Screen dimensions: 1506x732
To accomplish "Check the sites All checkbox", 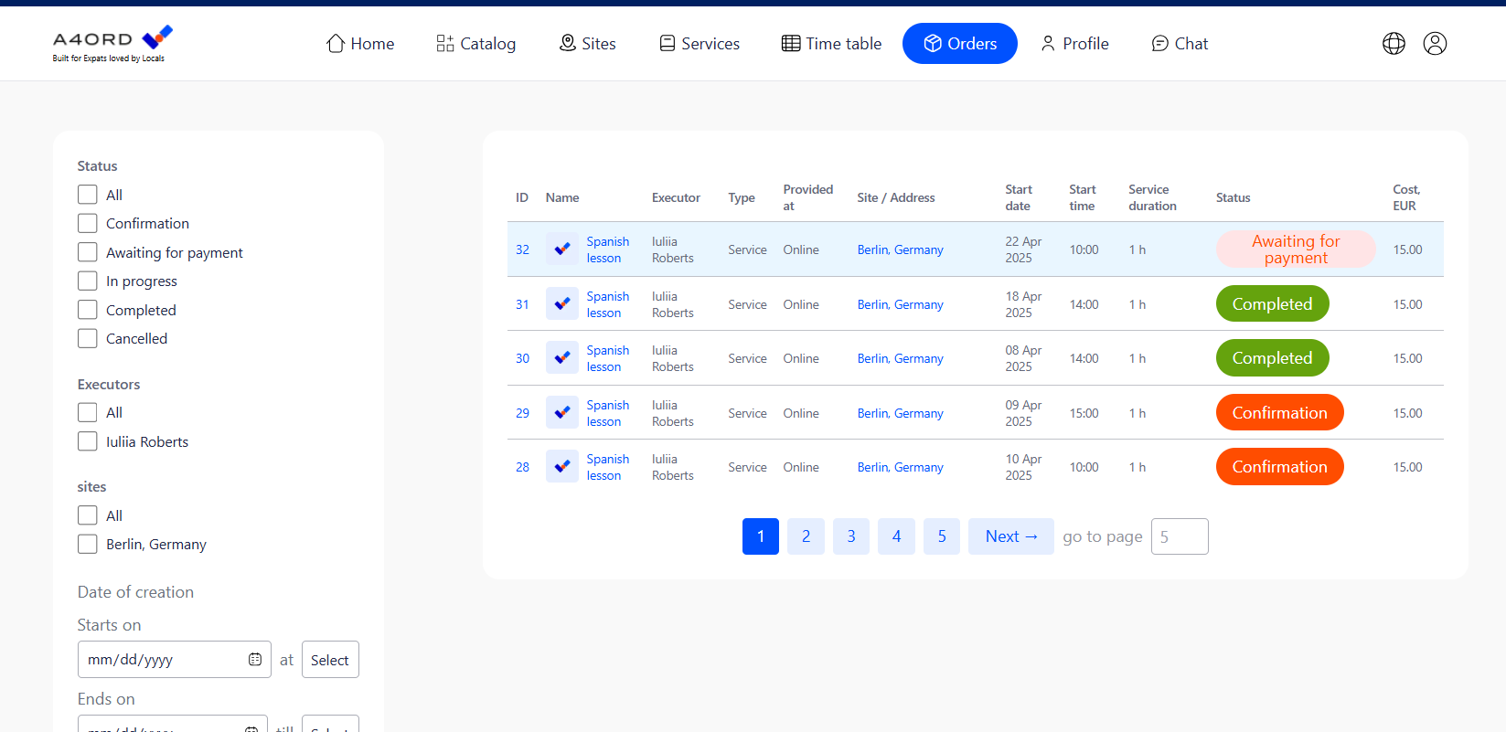I will [88, 515].
